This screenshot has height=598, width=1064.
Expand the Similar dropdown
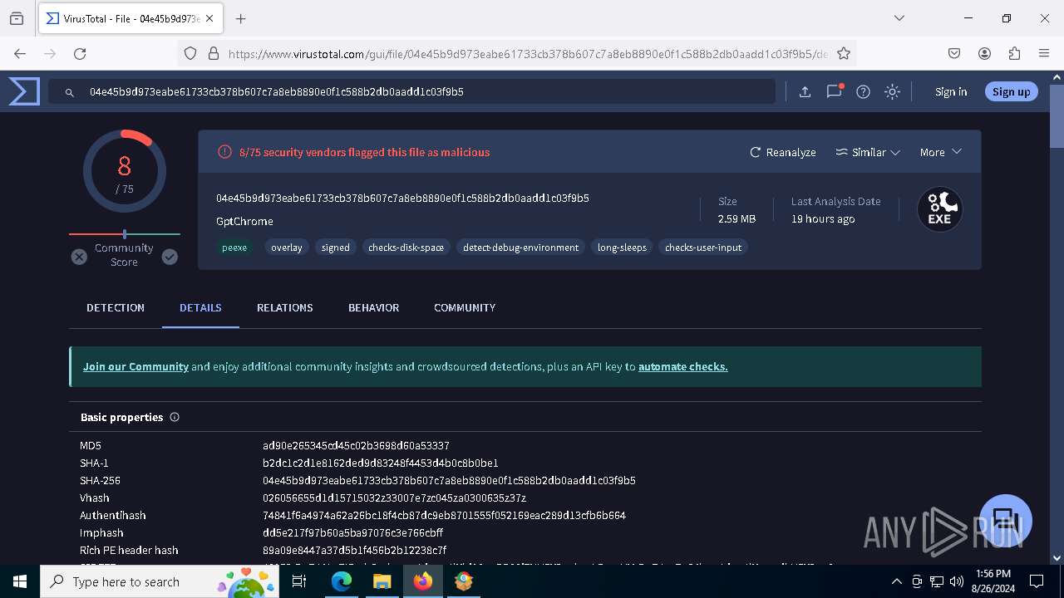868,152
